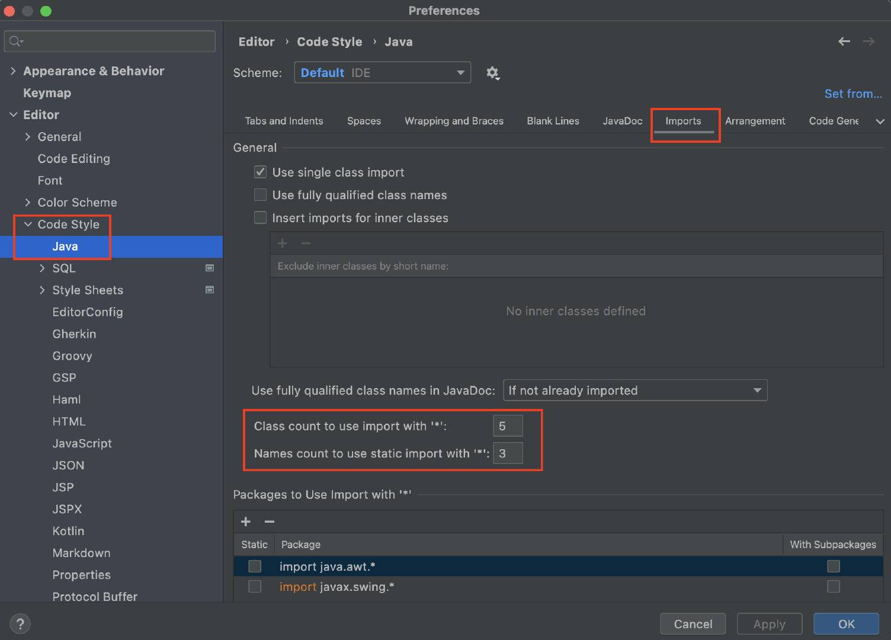The image size is (891, 640).
Task: Show hidden tabs chevron
Action: 880,121
